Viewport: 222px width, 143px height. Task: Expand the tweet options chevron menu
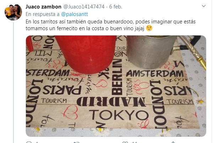point(204,6)
